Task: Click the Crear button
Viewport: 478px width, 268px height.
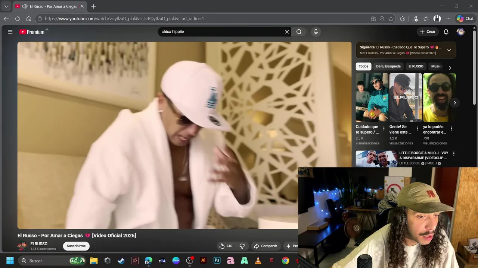Action: click(x=428, y=32)
